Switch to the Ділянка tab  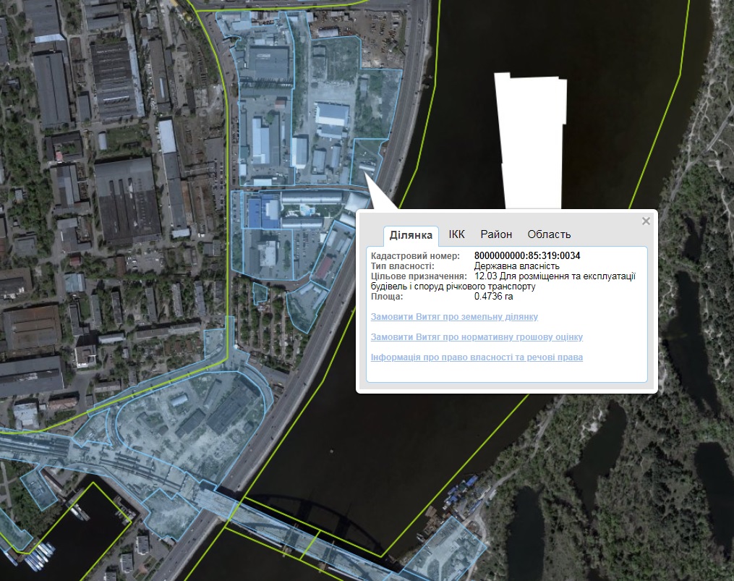411,234
